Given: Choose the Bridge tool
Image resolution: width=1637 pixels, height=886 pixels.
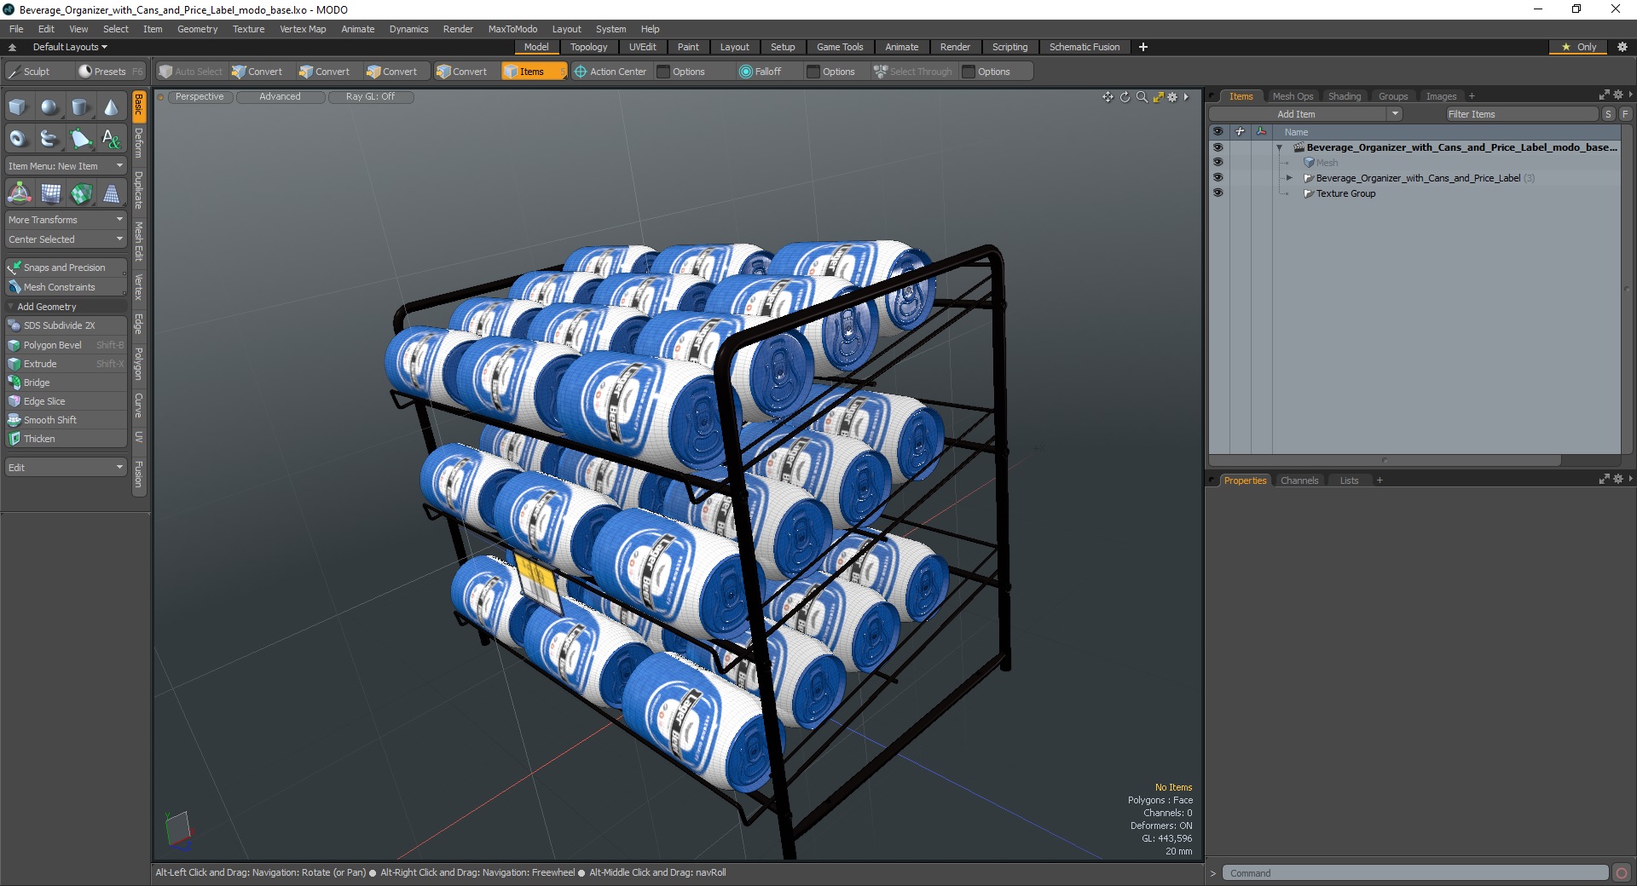Looking at the screenshot, I should [67, 383].
